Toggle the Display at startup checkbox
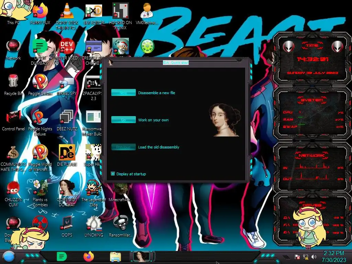 113,174
